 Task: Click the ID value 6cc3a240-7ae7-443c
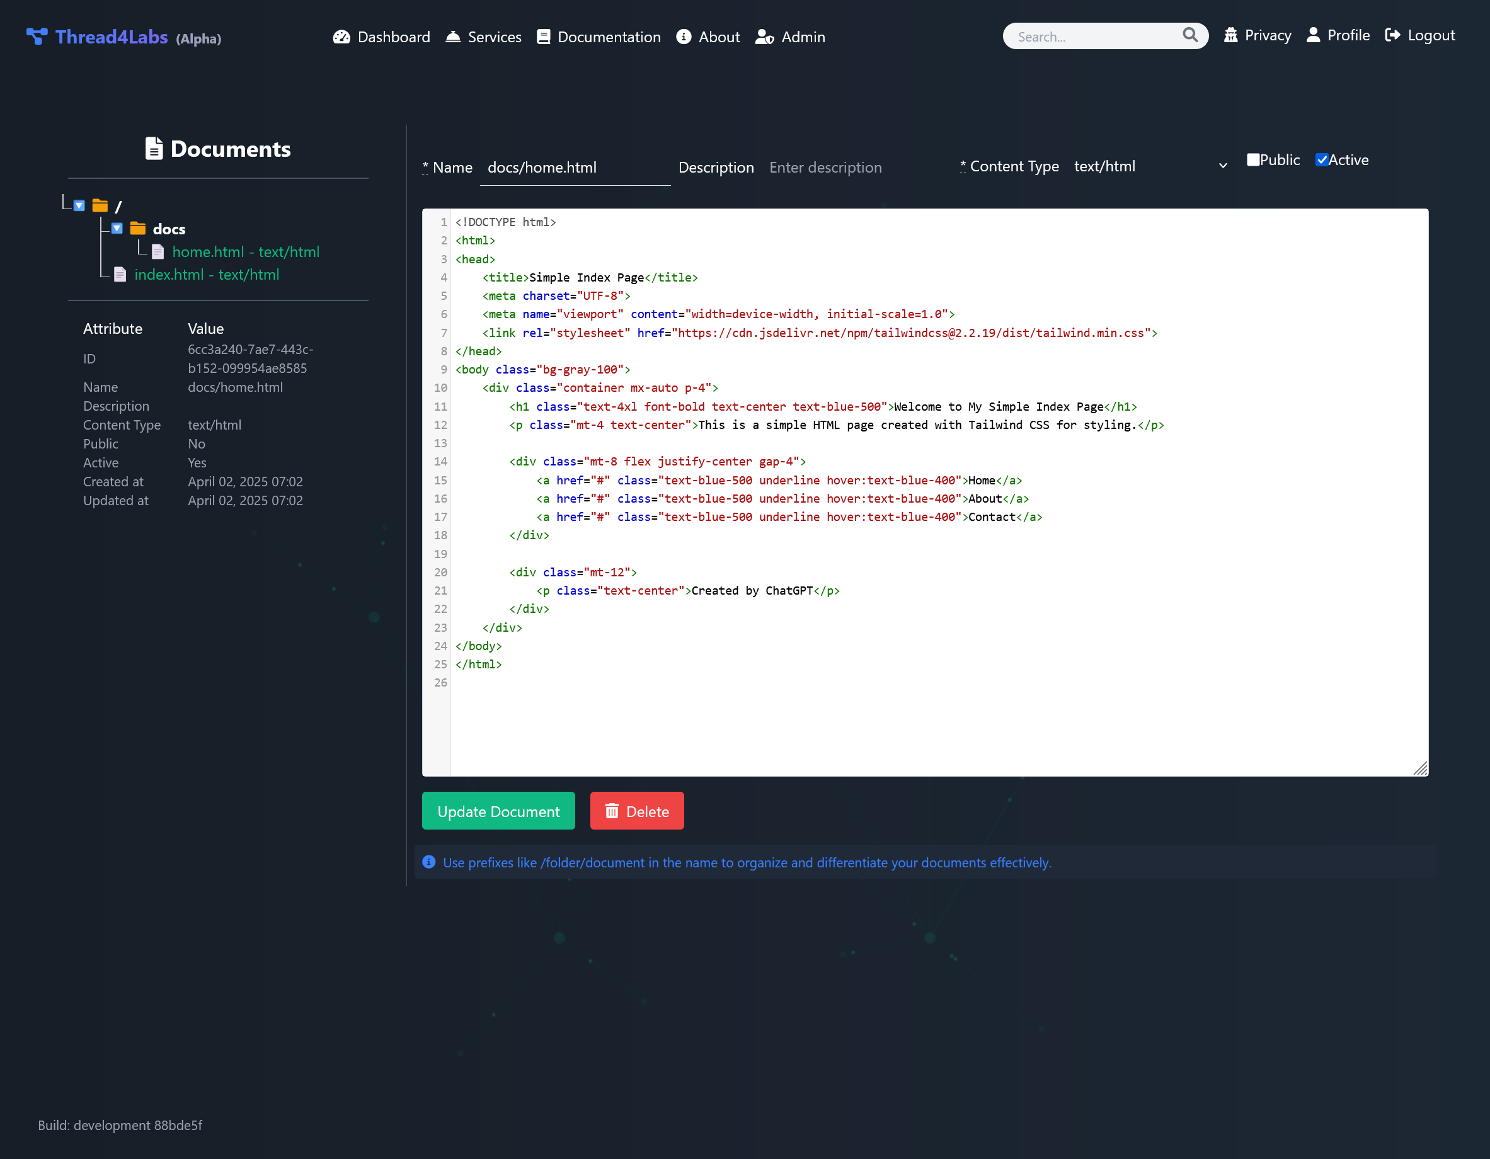(x=250, y=358)
